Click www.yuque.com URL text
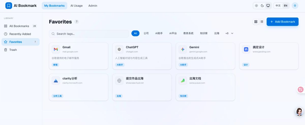The image size is (305, 125). (197, 83)
